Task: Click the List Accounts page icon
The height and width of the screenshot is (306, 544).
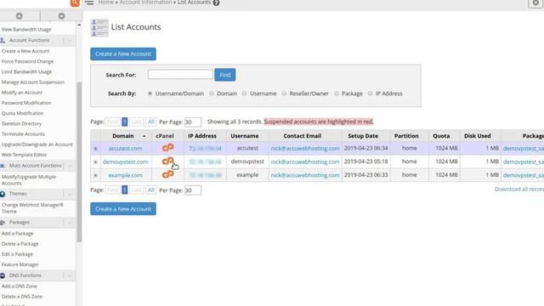Action: pyautogui.click(x=99, y=28)
